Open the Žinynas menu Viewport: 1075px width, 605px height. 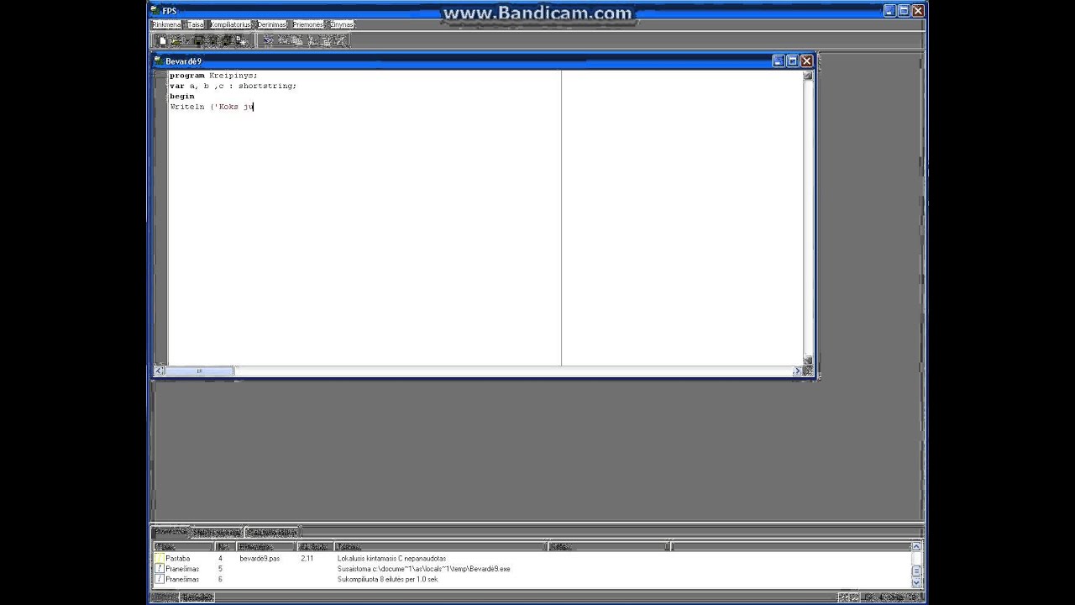342,25
